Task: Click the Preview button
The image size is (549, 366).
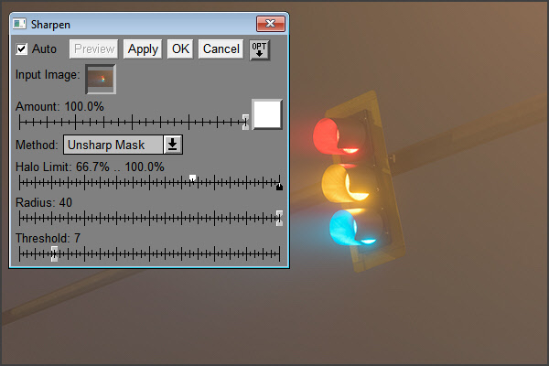Action: (x=94, y=49)
